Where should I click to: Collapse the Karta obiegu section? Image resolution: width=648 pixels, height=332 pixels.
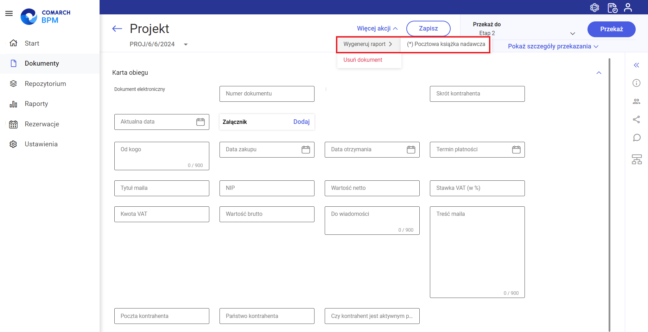point(599,73)
